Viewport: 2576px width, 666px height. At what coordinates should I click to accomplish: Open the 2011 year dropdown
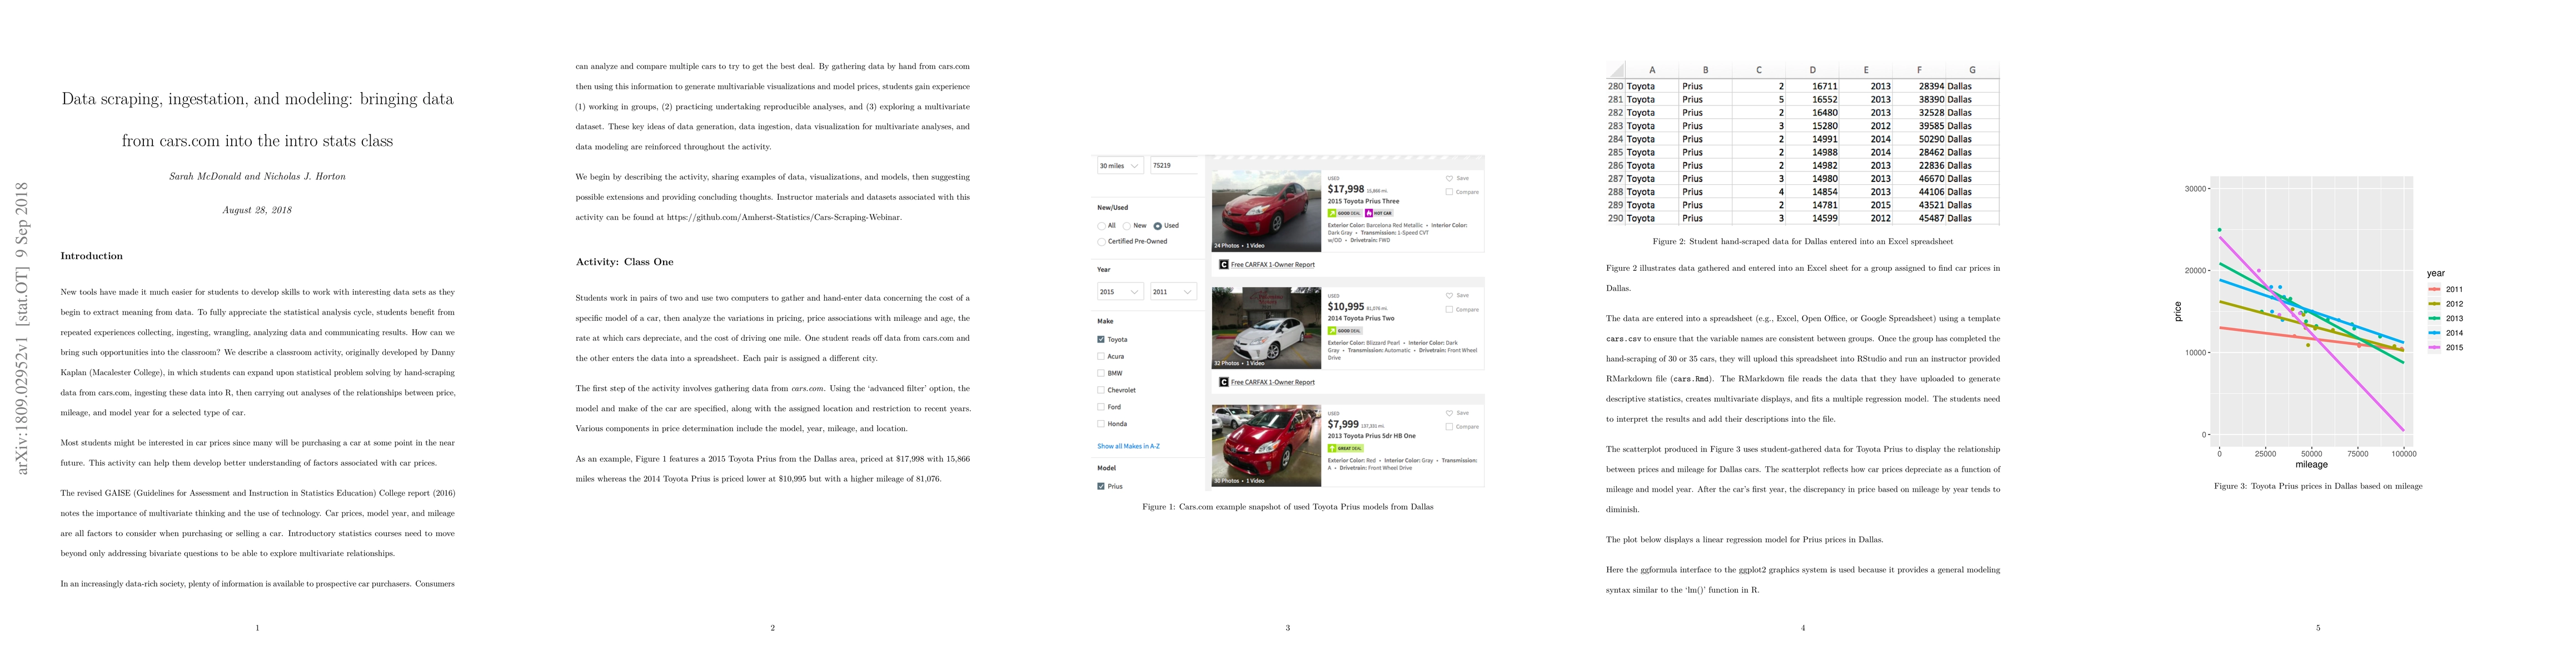pos(1174,291)
